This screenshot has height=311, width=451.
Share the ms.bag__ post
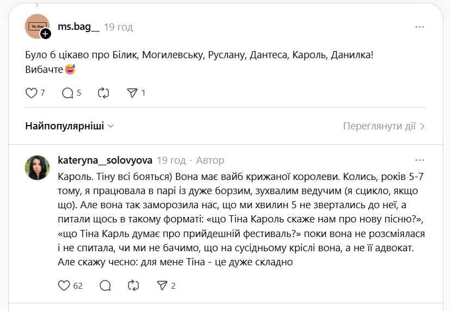(132, 93)
